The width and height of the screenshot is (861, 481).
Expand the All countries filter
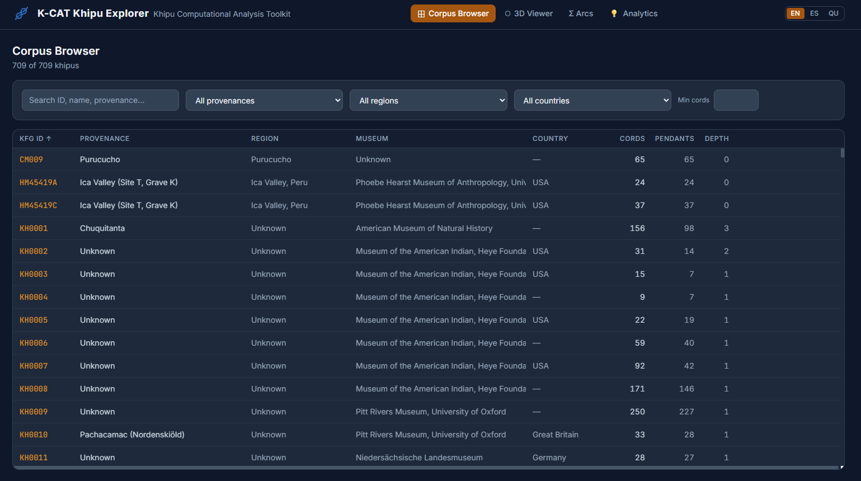coord(592,101)
